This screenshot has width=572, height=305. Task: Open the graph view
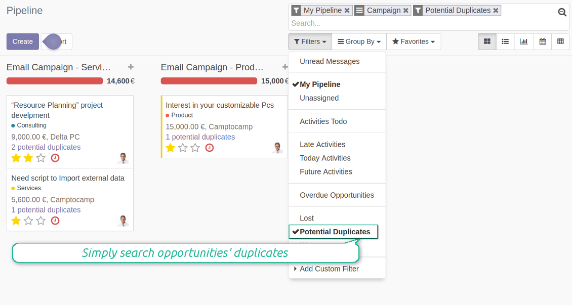click(523, 41)
